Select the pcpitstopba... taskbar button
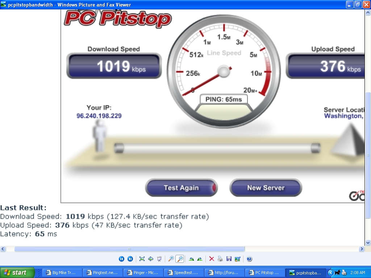371x278 pixels. coord(306,273)
